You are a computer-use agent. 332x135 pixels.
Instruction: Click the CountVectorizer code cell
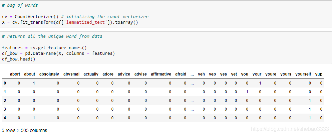pyautogui.click(x=166, y=14)
